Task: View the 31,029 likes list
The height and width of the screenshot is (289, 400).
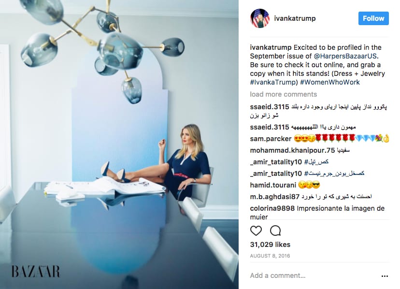Action: click(x=270, y=245)
